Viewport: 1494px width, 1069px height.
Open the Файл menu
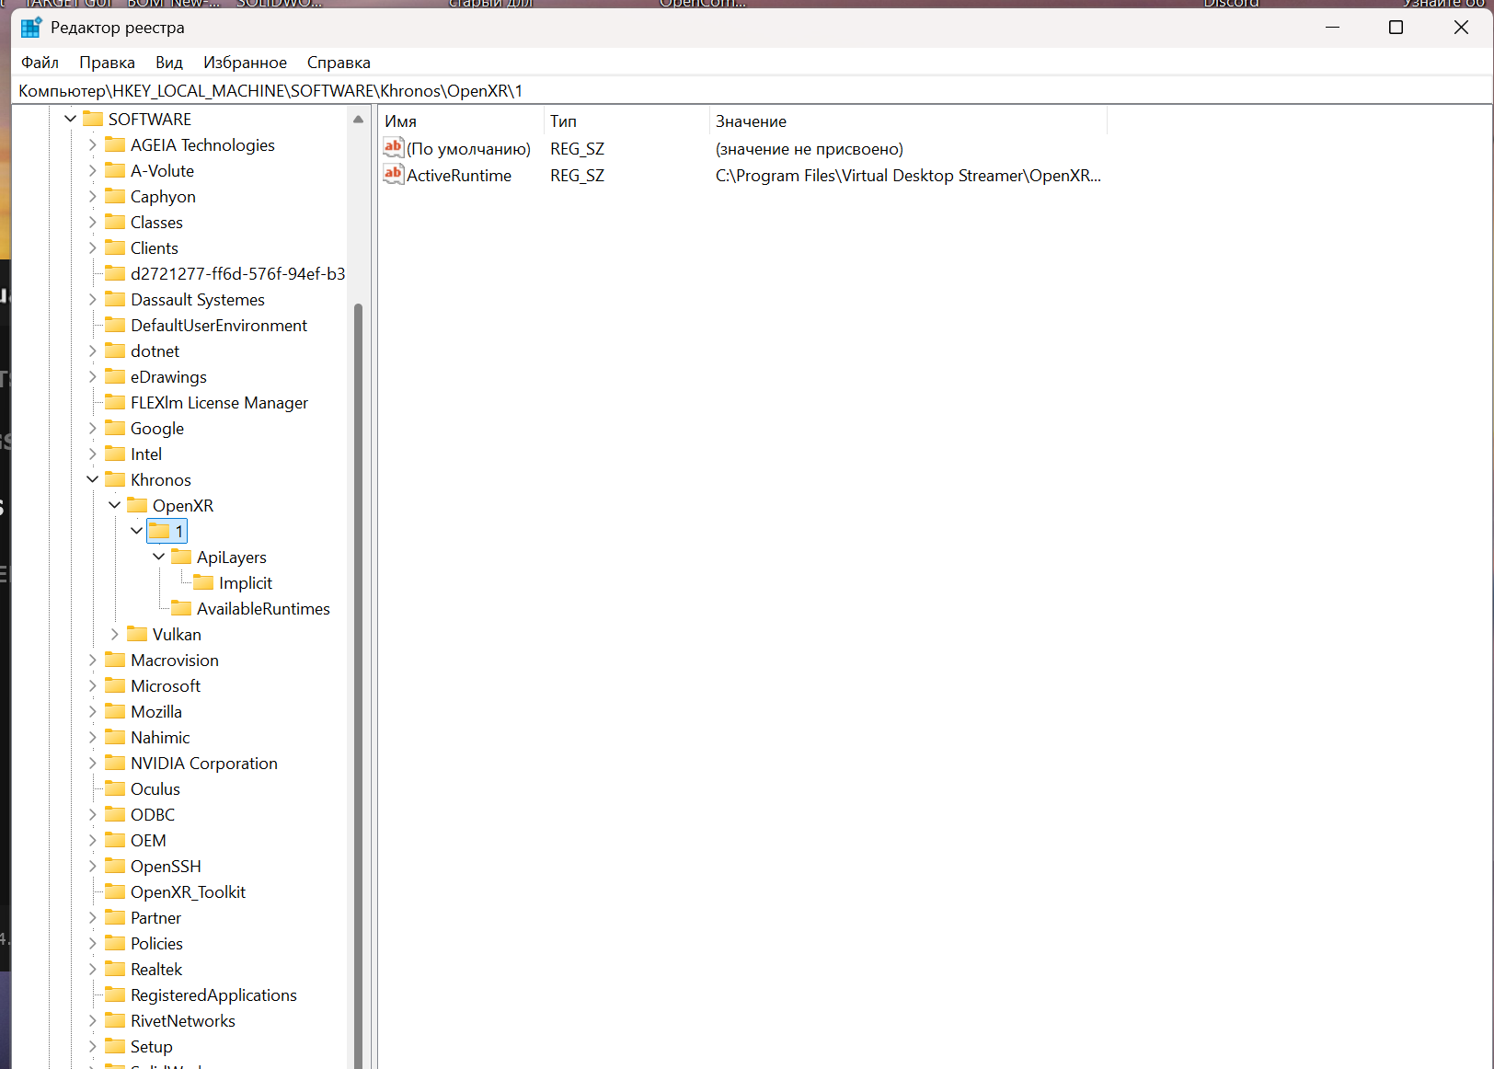[40, 63]
